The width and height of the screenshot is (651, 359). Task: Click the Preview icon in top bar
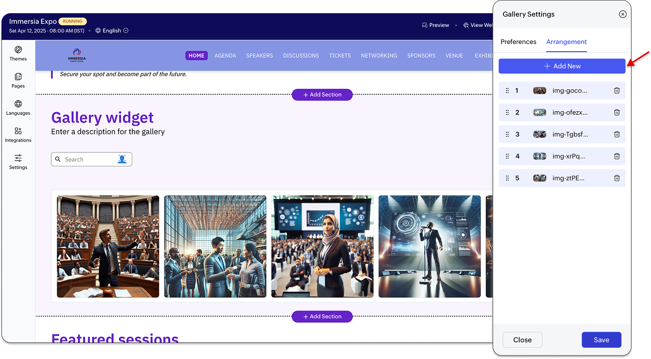(424, 25)
